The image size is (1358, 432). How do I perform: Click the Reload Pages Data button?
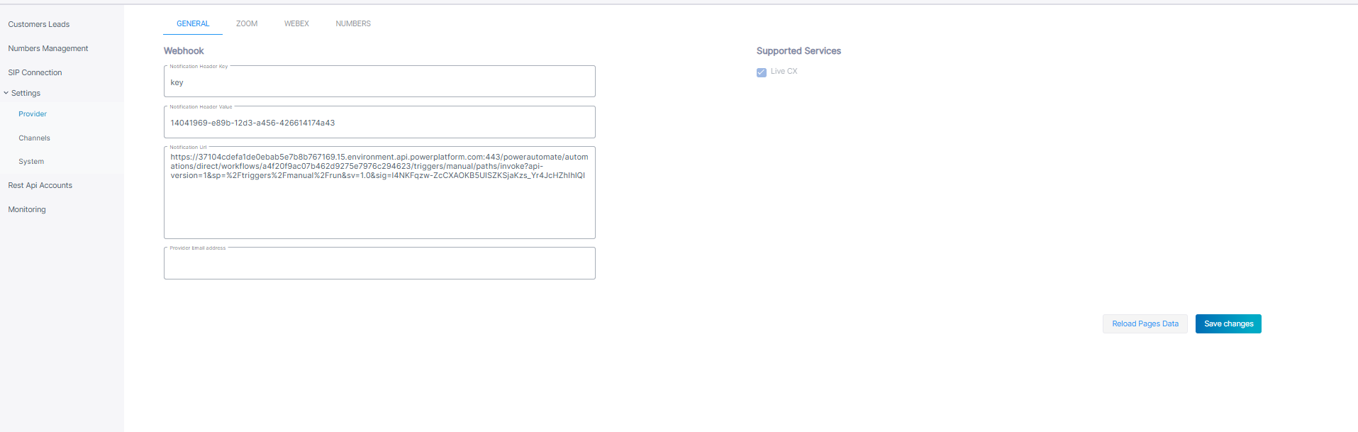click(x=1145, y=323)
